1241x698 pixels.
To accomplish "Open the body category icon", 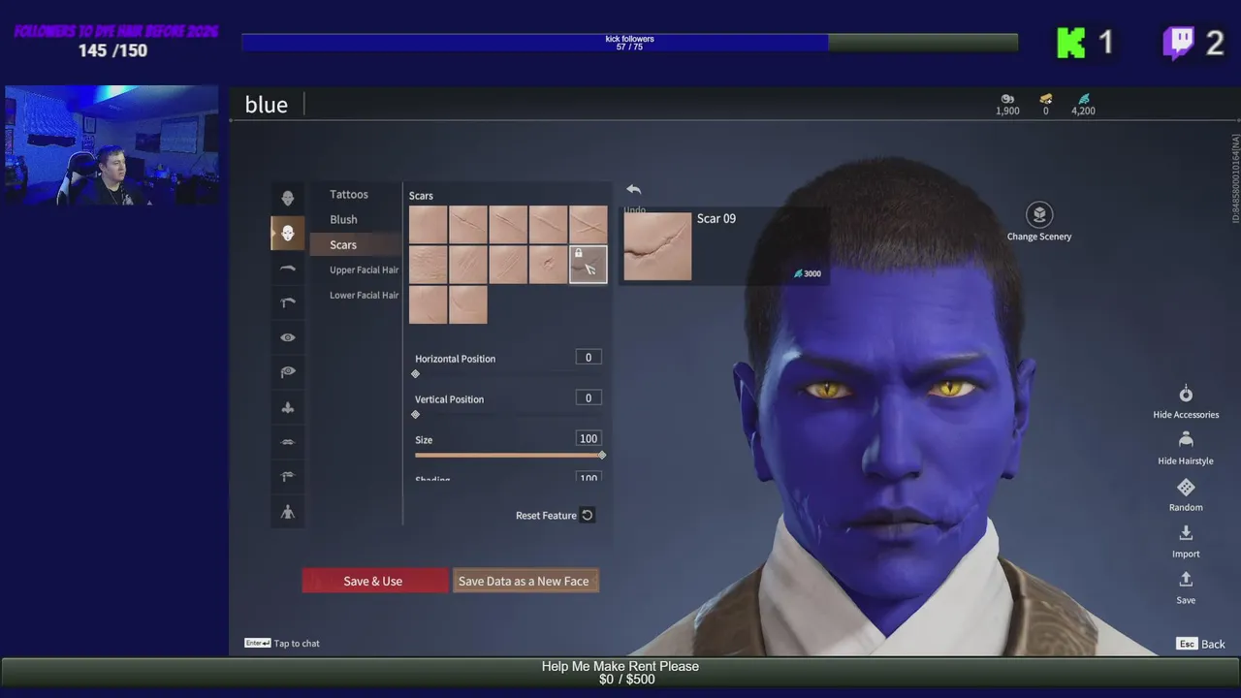I will click(288, 512).
